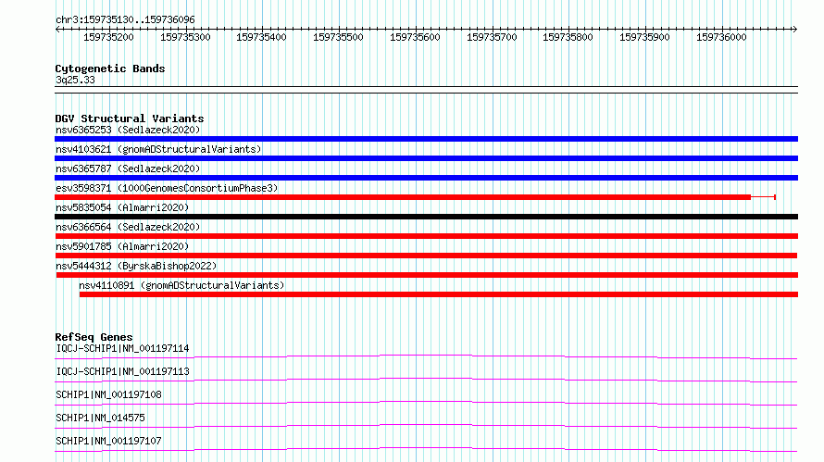Click ruler position 159735400

tap(261, 37)
